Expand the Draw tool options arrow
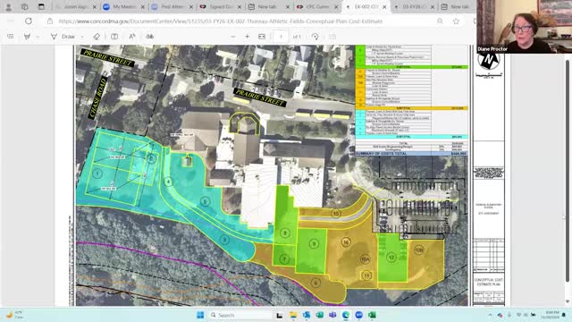Viewport: 572px width, 322px height. point(82,37)
